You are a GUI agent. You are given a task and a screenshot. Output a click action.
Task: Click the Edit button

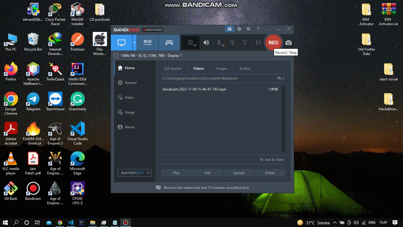pos(207,173)
